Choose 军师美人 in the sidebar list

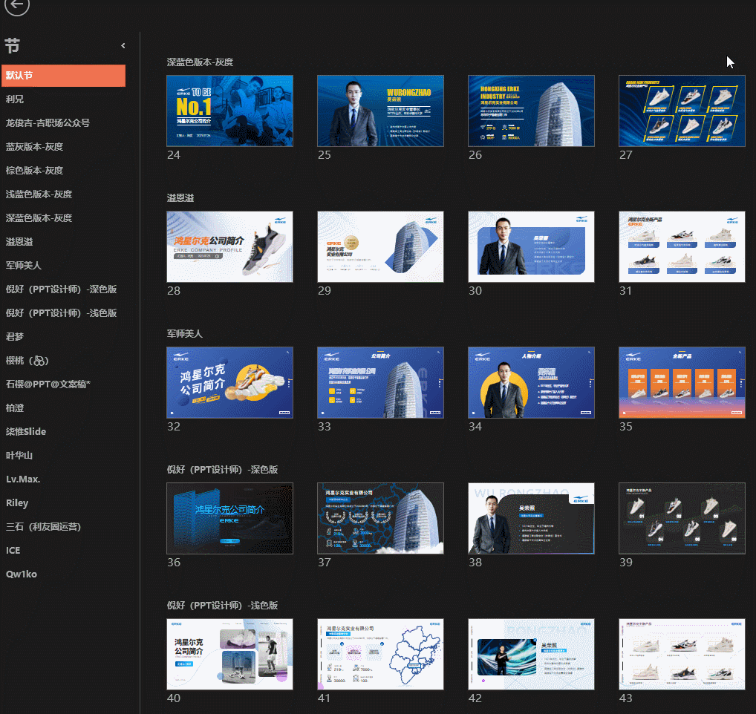[24, 266]
